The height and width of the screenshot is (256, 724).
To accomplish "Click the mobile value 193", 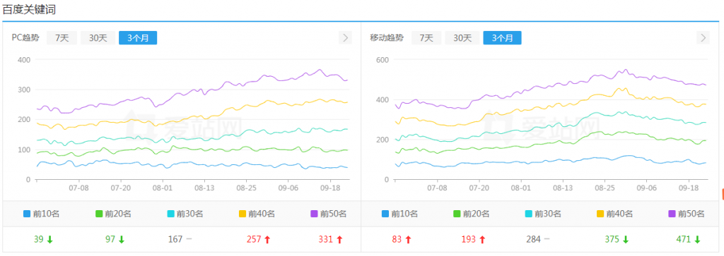I will click(469, 239).
